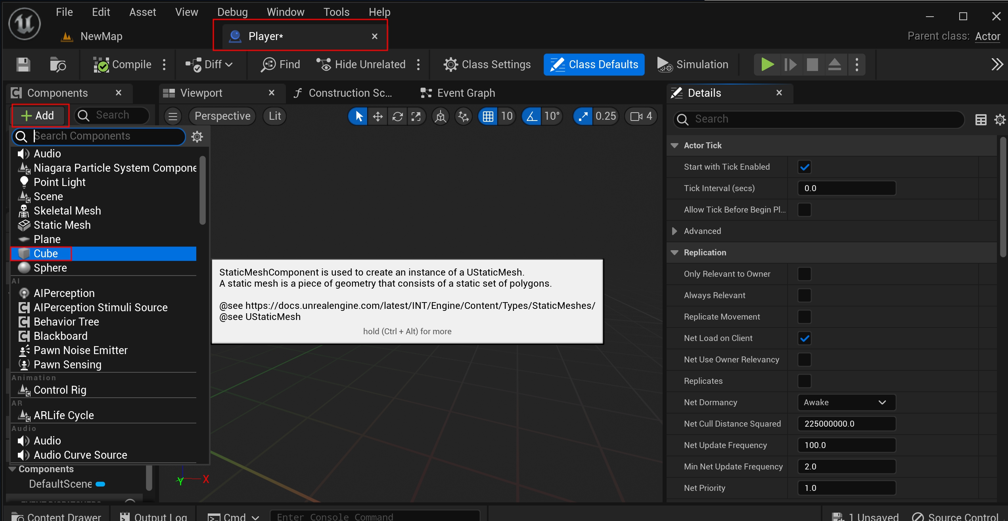Image resolution: width=1008 pixels, height=521 pixels.
Task: Select Skeletal Mesh component
Action: coord(103,211)
